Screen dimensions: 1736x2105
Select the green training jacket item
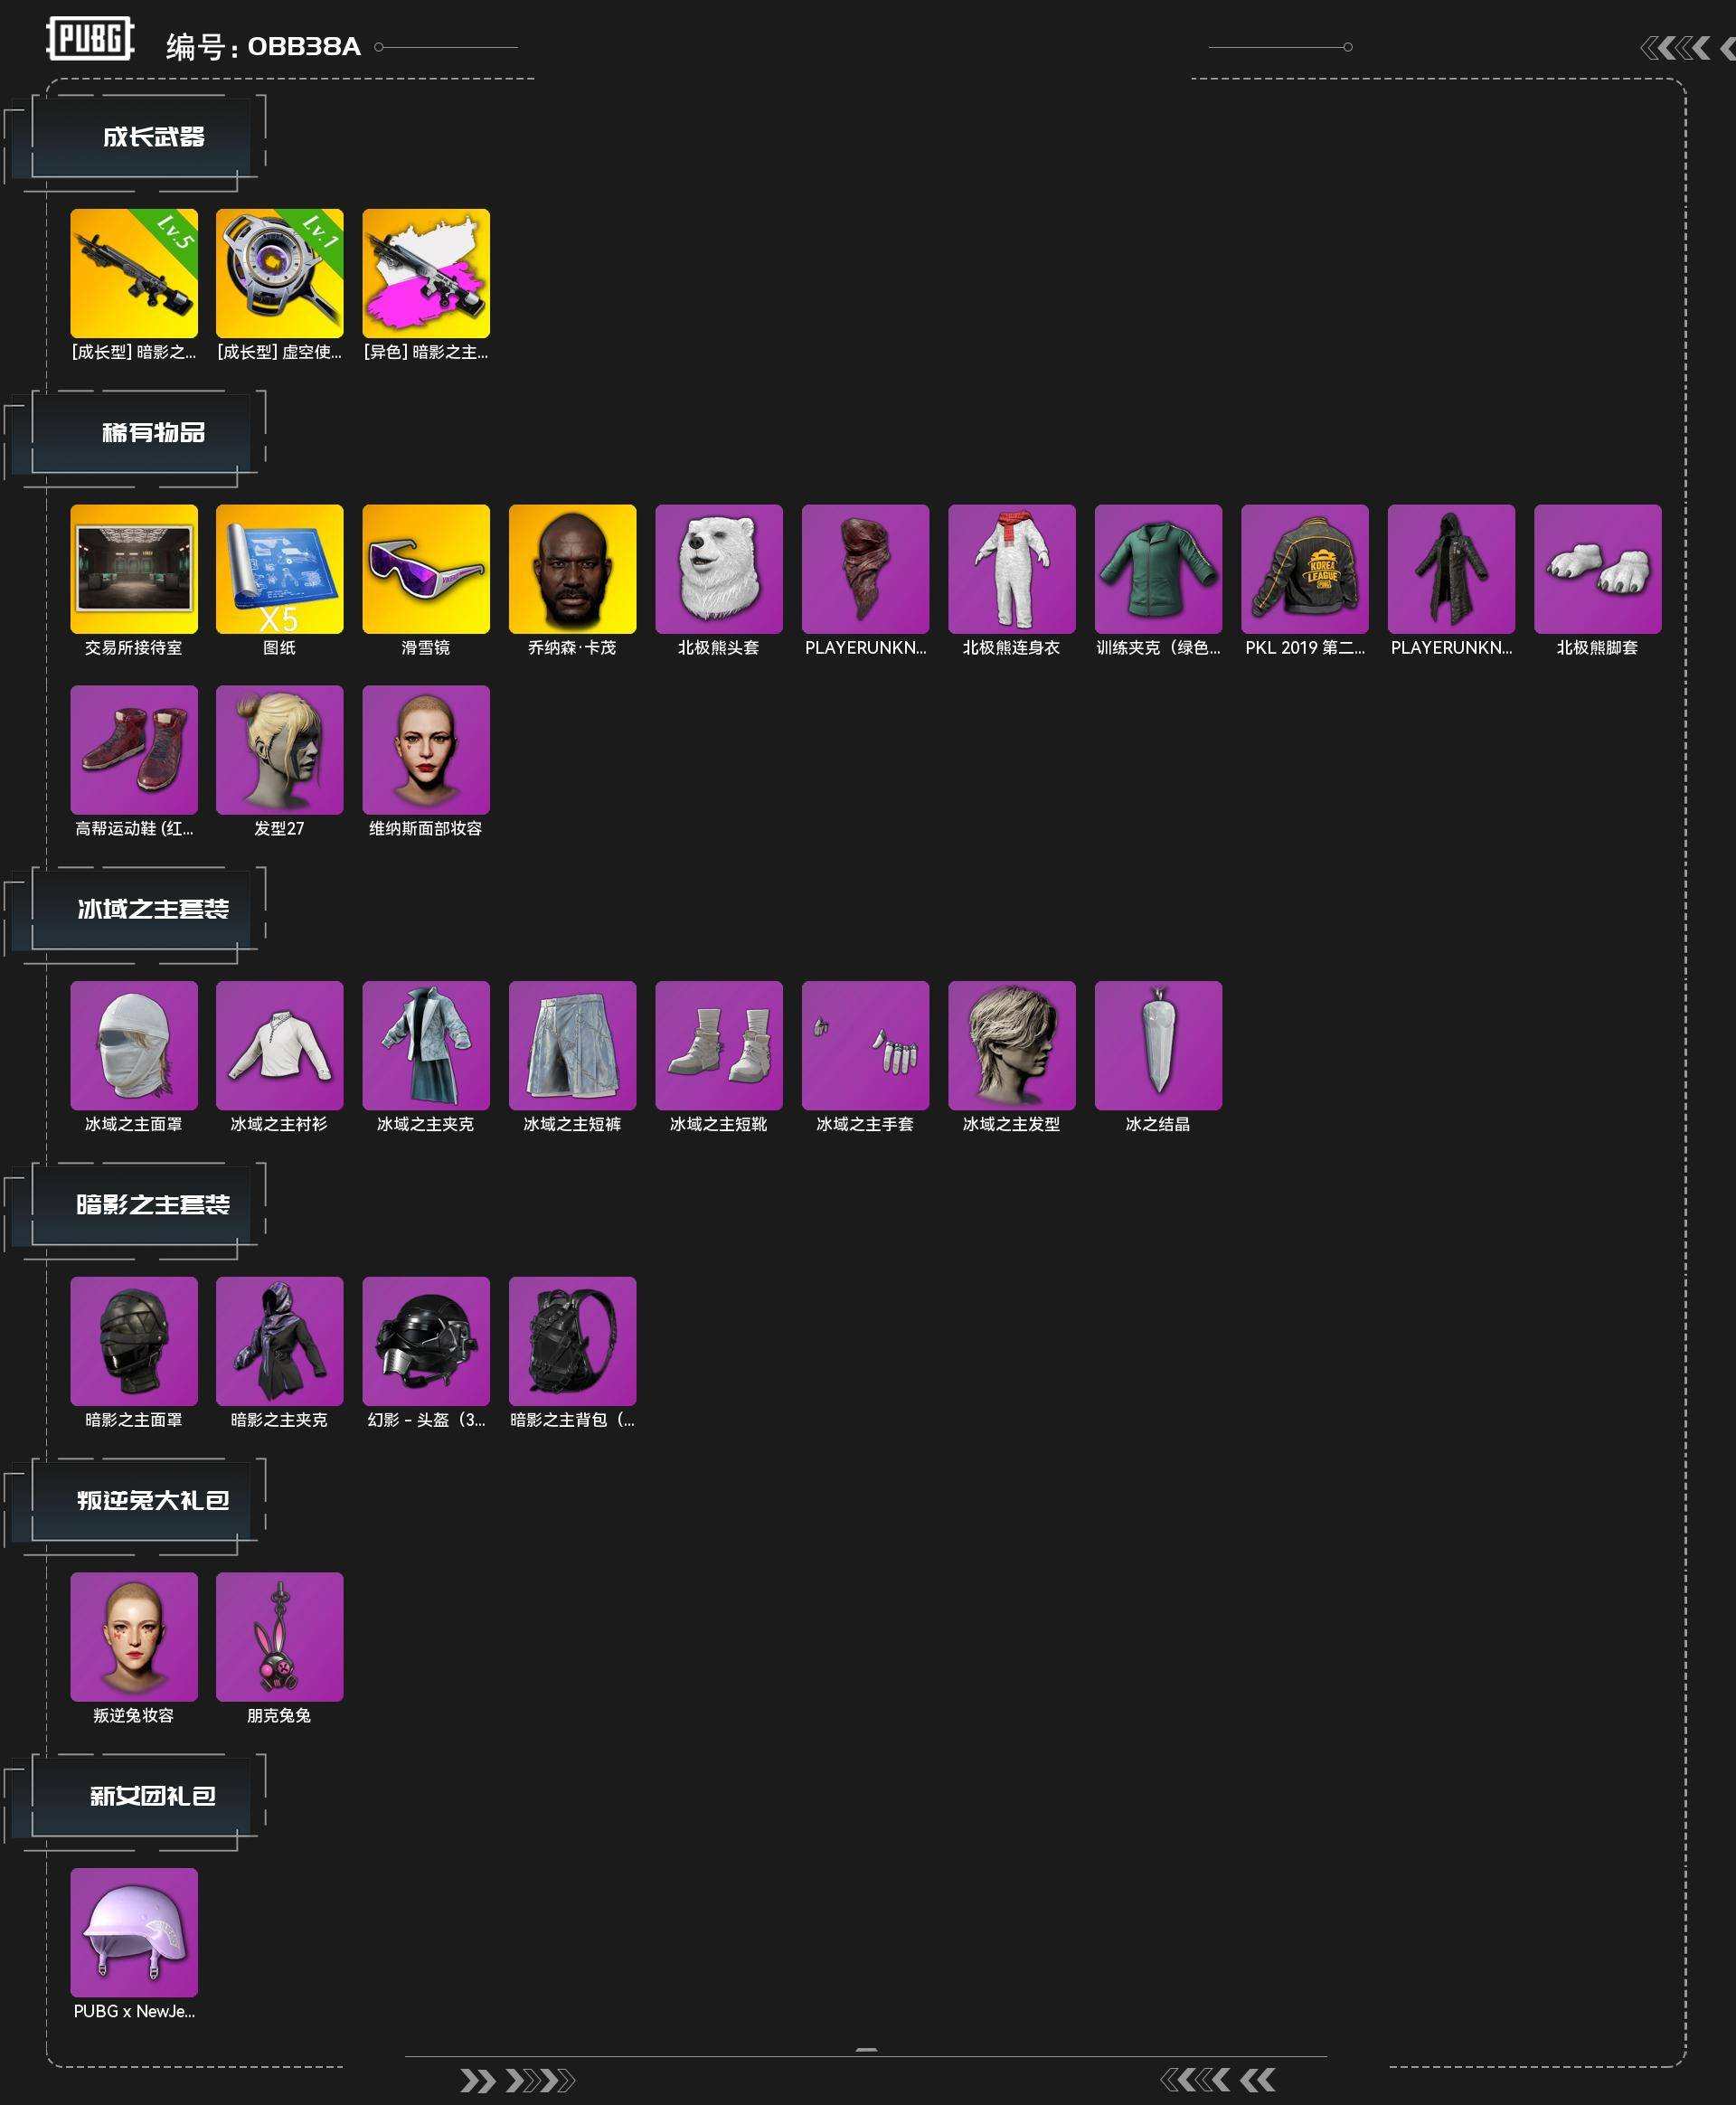[x=1158, y=568]
